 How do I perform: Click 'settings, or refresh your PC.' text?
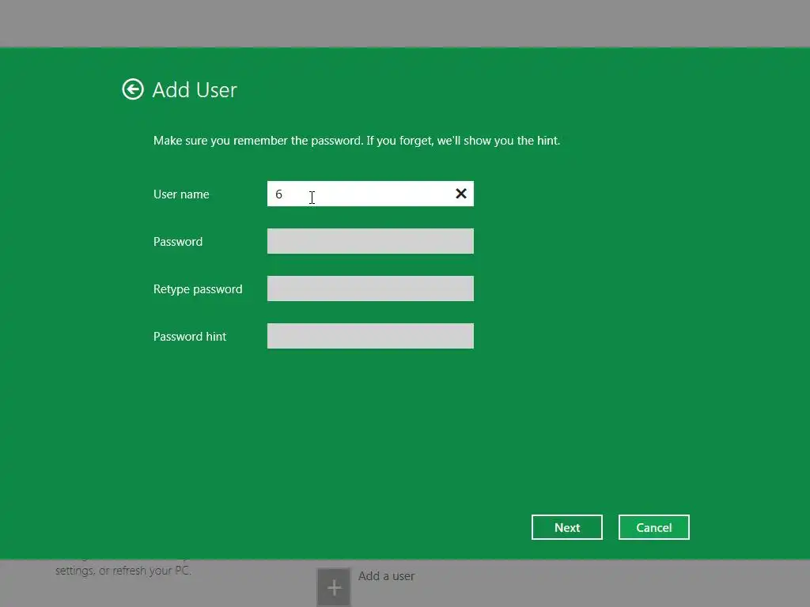tap(123, 571)
